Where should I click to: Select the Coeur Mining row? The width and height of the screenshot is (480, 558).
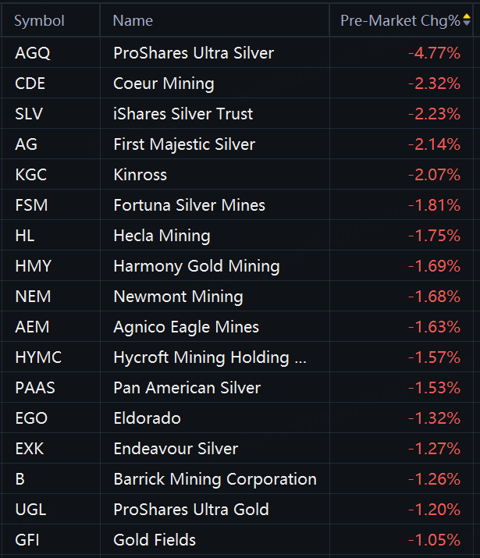click(238, 84)
